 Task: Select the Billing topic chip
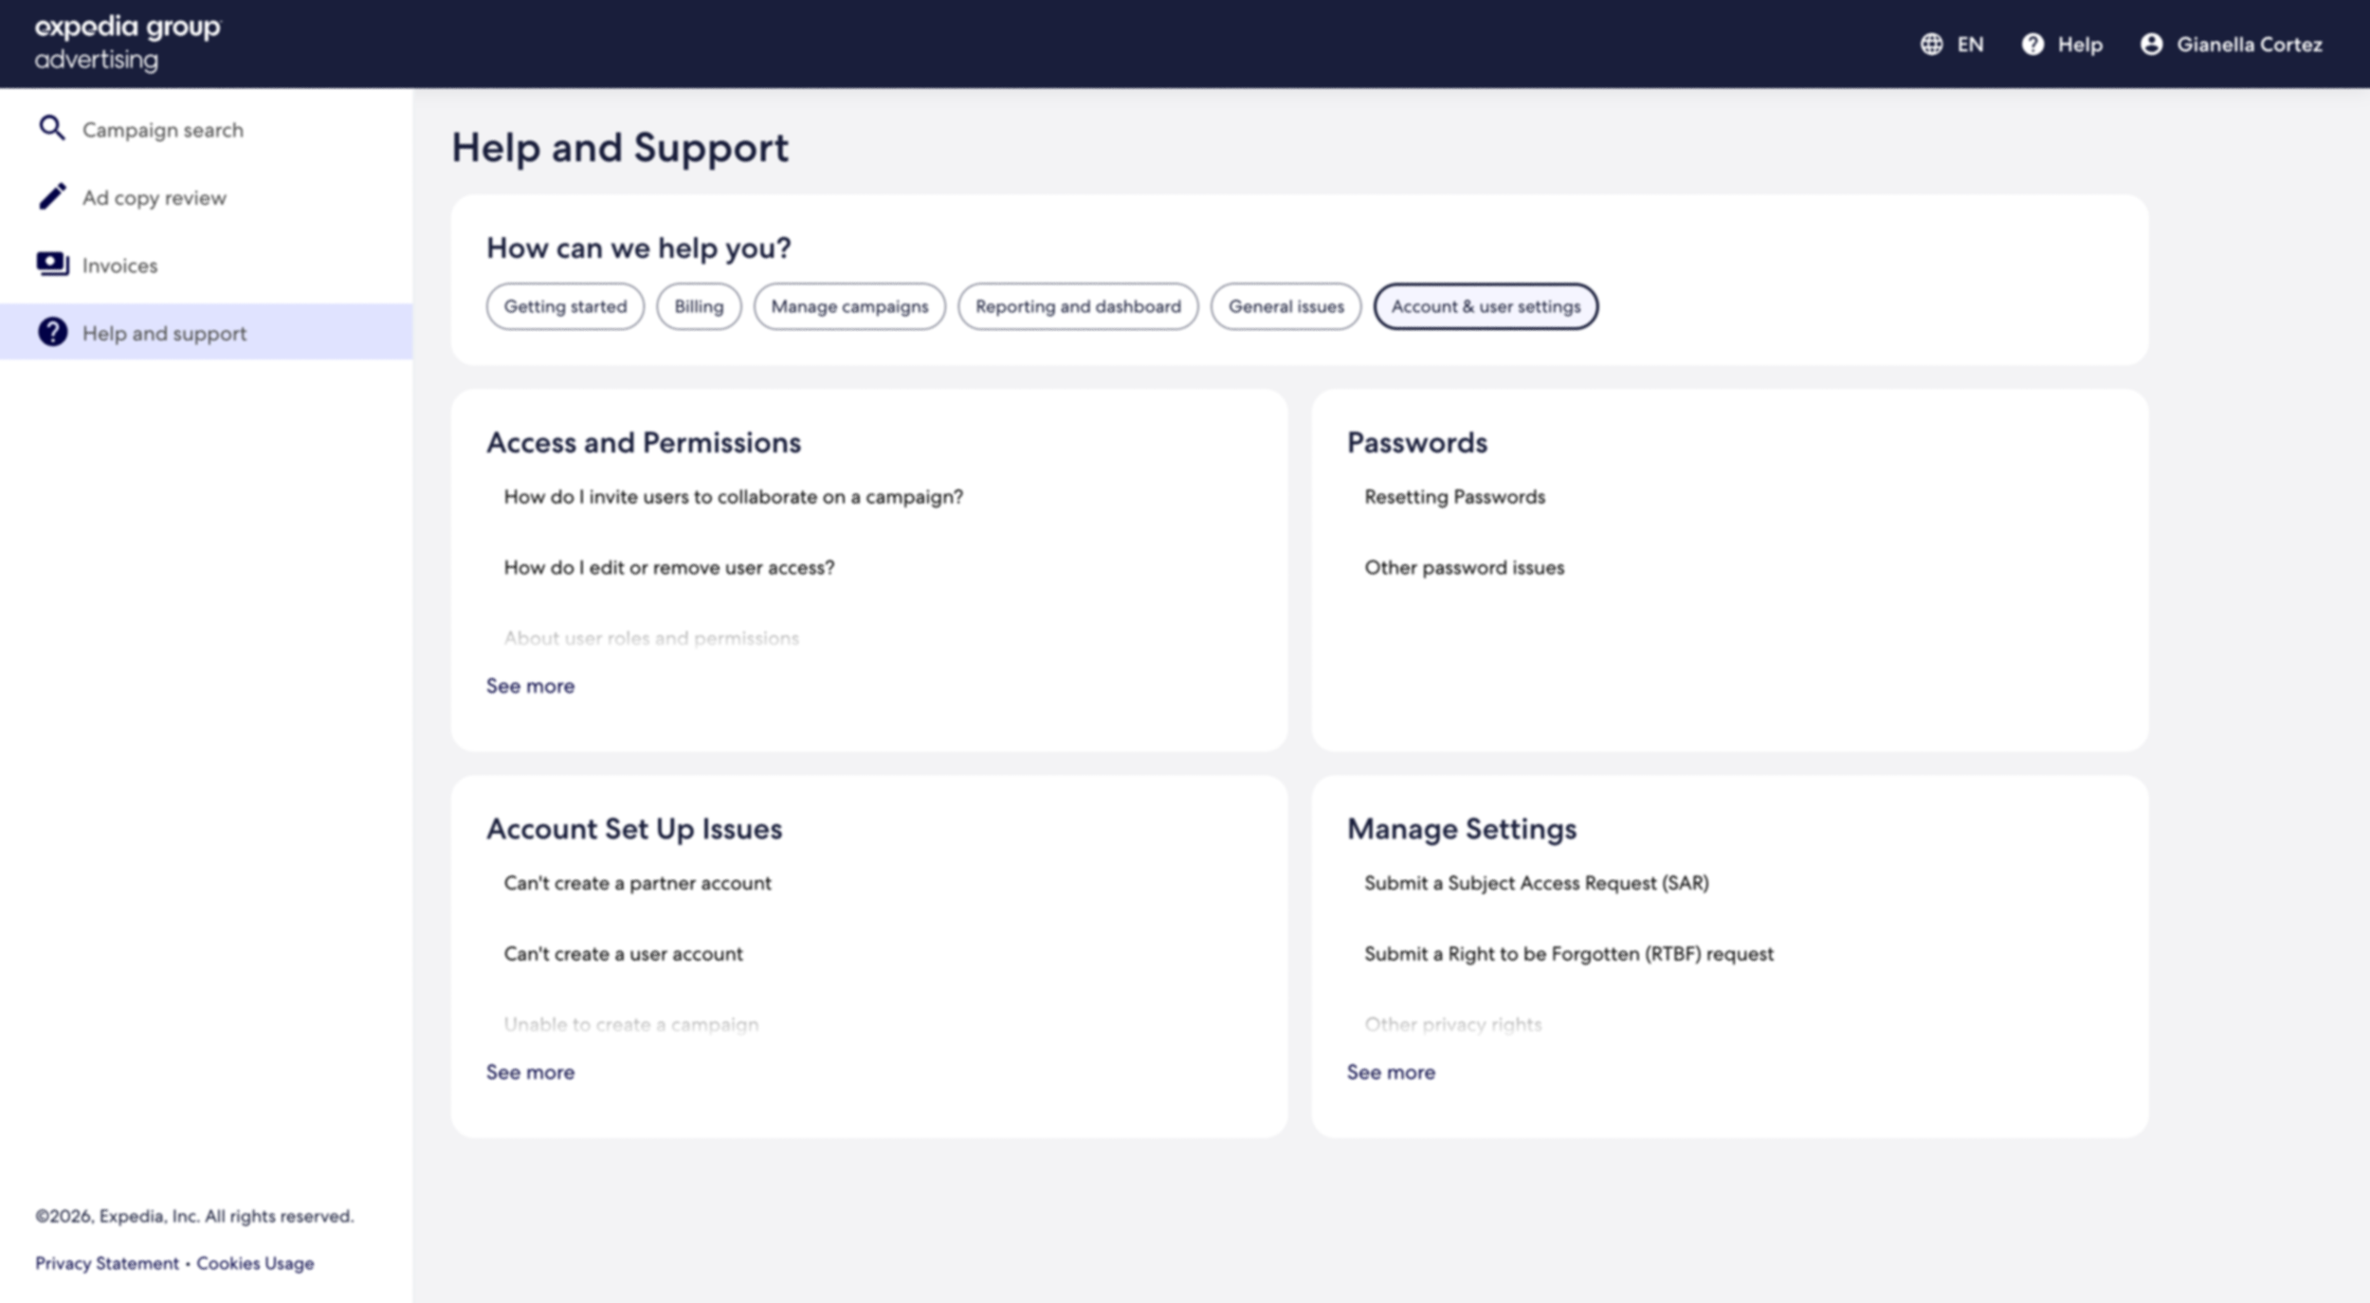(699, 306)
